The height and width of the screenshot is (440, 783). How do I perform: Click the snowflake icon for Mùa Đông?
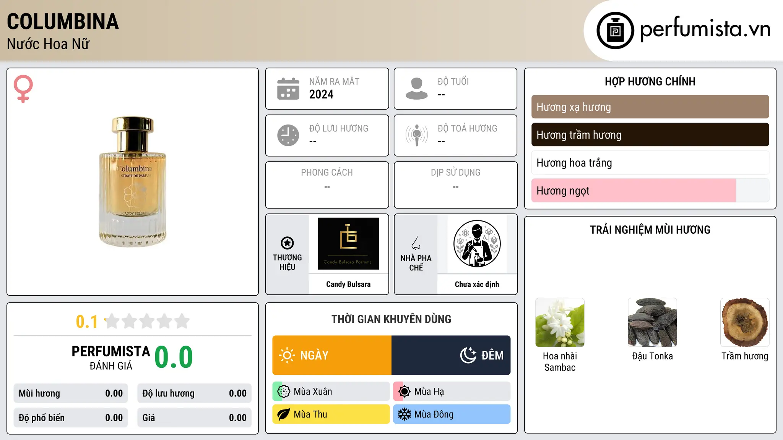click(404, 414)
